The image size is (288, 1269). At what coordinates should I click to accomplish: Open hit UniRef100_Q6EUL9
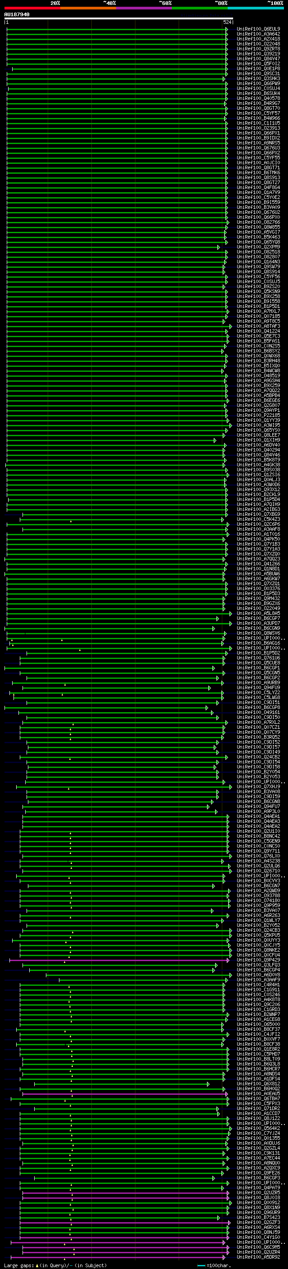(258, 29)
